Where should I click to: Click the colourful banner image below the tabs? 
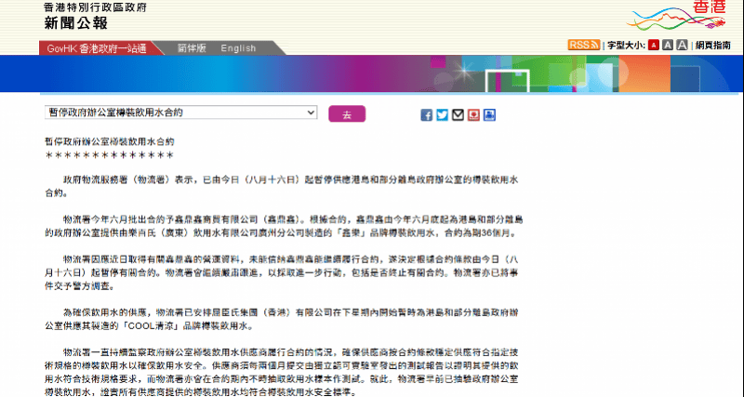click(372, 73)
